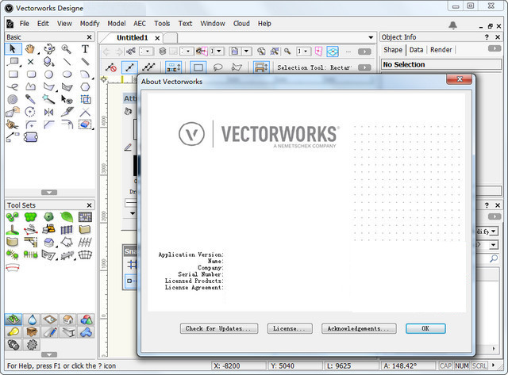Select the Eraser tool
Image resolution: width=508 pixels, height=375 pixels.
(x=85, y=124)
